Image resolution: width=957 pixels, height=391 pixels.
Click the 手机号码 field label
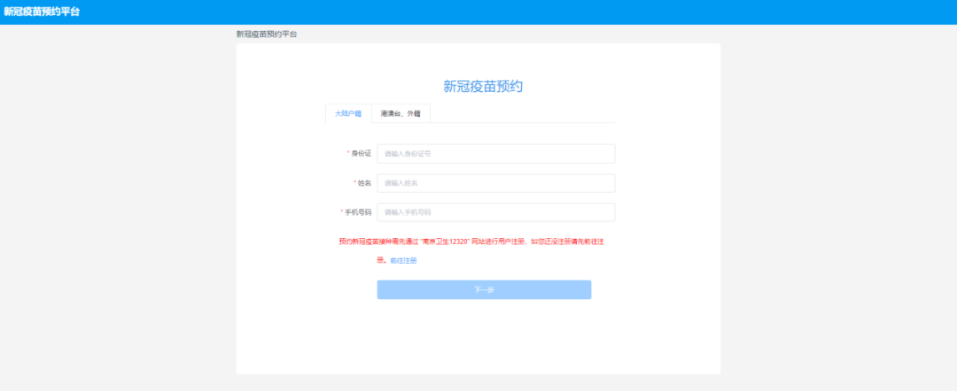(x=358, y=212)
